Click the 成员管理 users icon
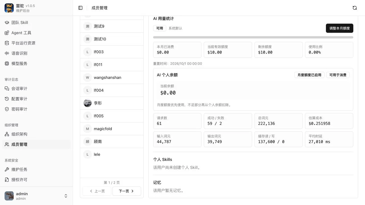This screenshot has width=365, height=205. tap(7, 144)
